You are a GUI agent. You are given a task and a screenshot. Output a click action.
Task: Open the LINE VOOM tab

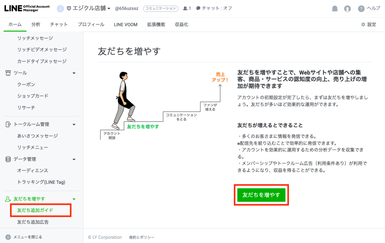(126, 24)
